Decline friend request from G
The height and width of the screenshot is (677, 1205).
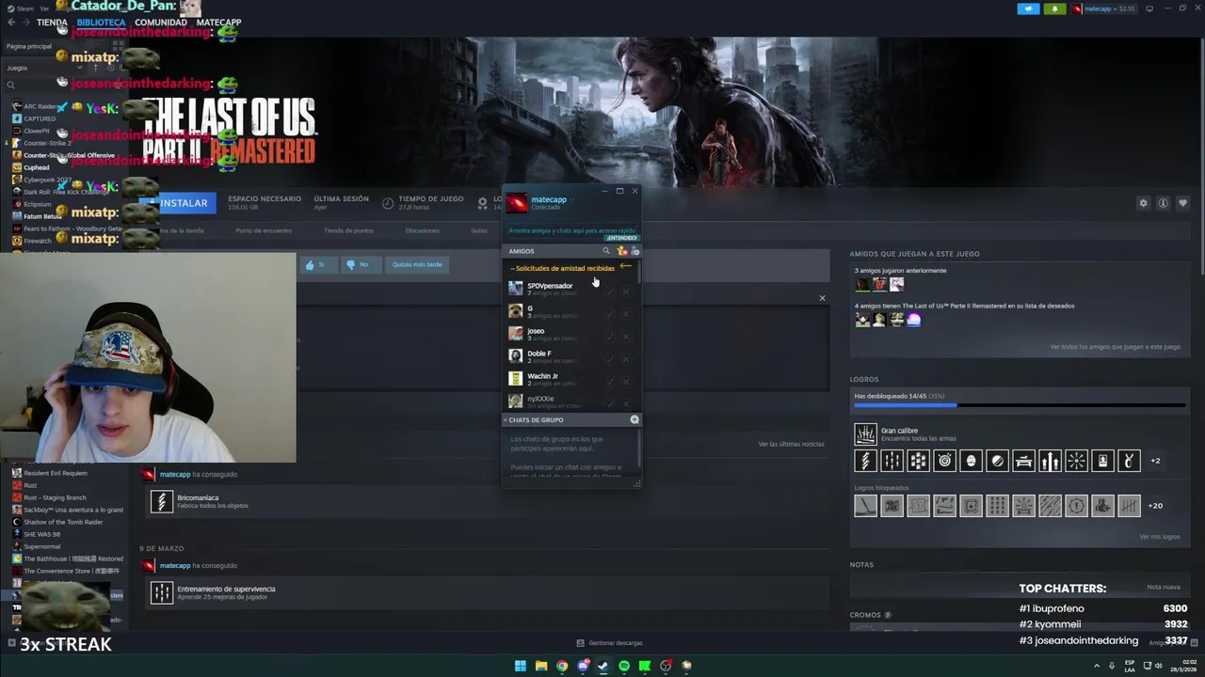[x=626, y=314]
